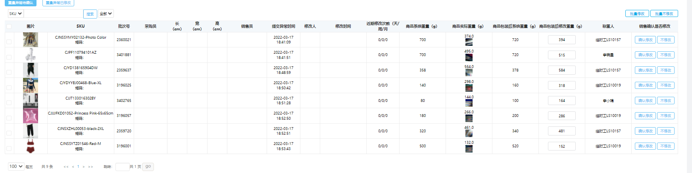Click the 跳转 page jump input

(122, 167)
